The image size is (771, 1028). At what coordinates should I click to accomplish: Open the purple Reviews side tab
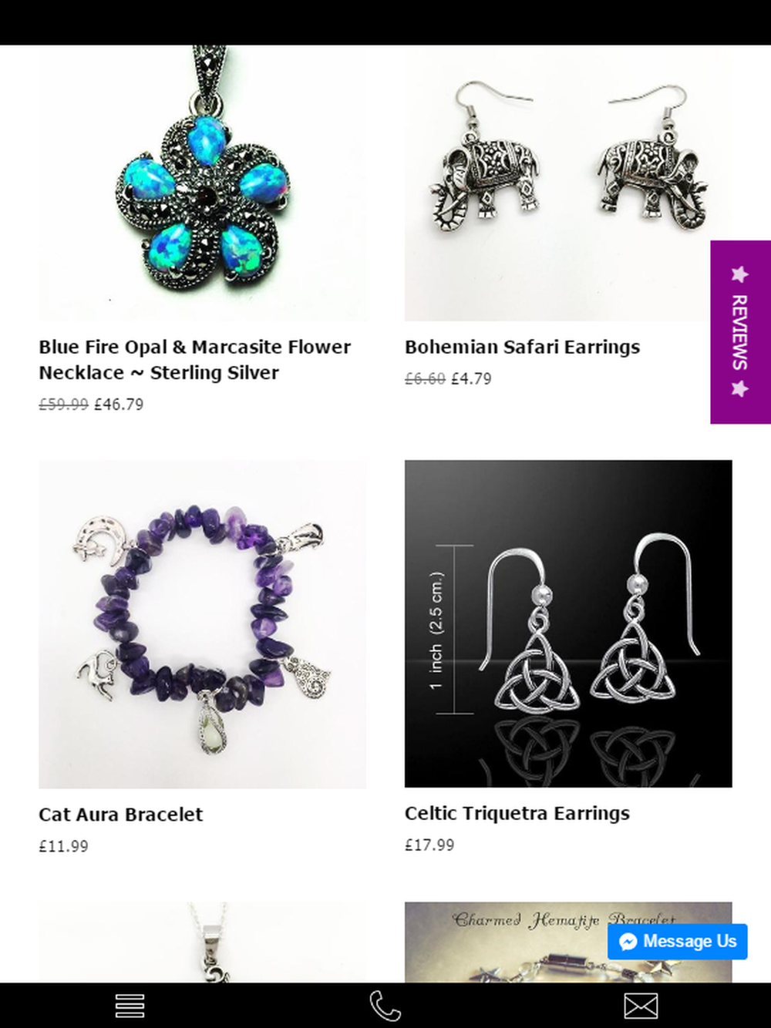(740, 332)
